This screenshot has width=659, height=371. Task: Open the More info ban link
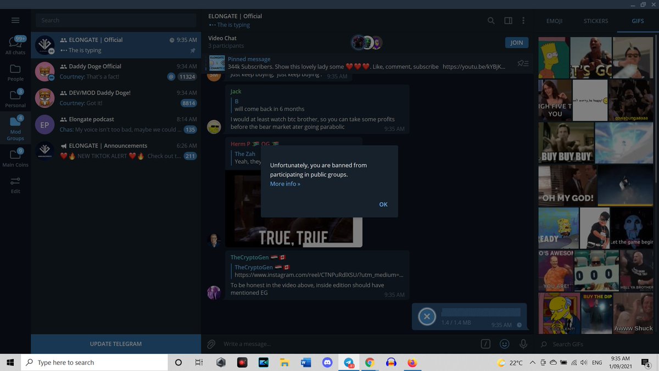[x=284, y=184]
